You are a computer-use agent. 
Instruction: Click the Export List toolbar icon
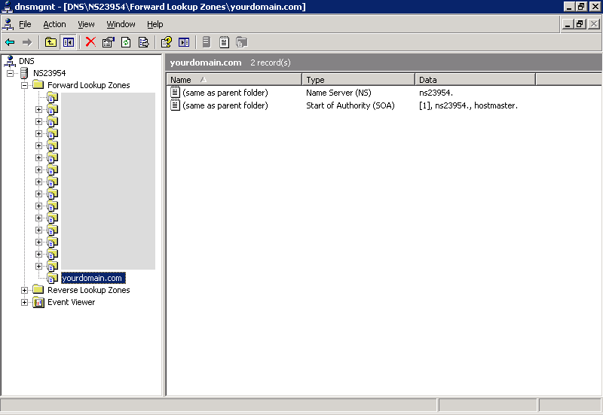[x=143, y=42]
